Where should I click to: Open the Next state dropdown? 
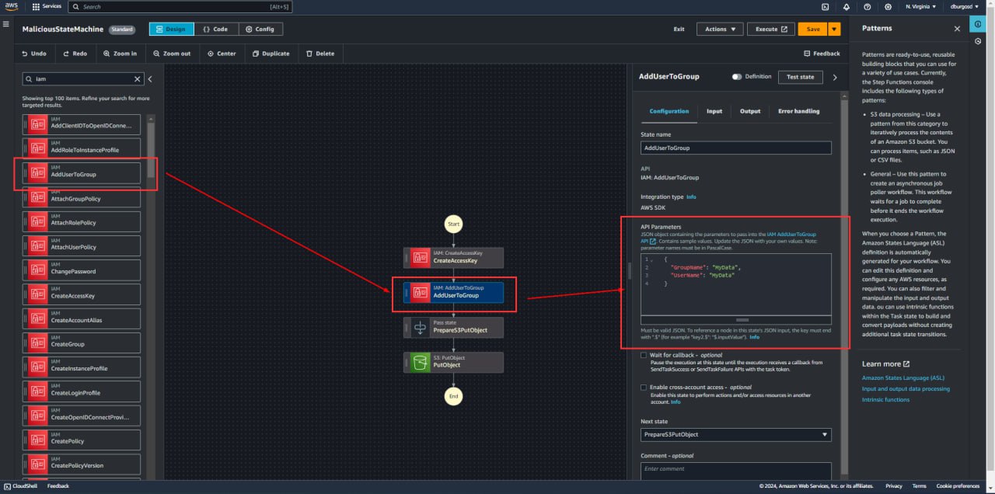tap(735, 435)
